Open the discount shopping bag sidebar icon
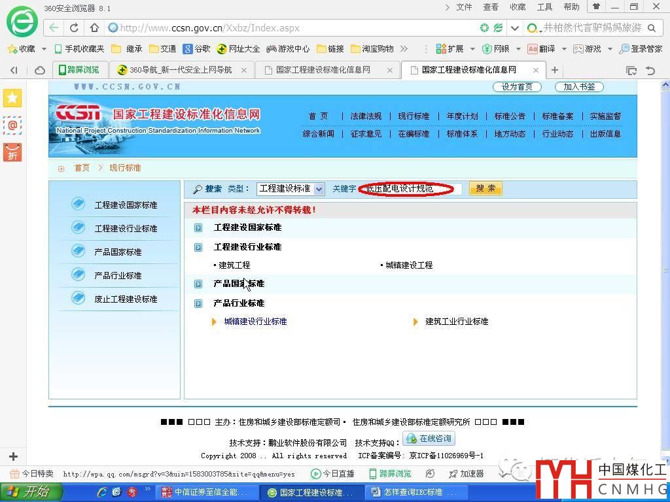Screen dimensions: 670x502 (12, 152)
